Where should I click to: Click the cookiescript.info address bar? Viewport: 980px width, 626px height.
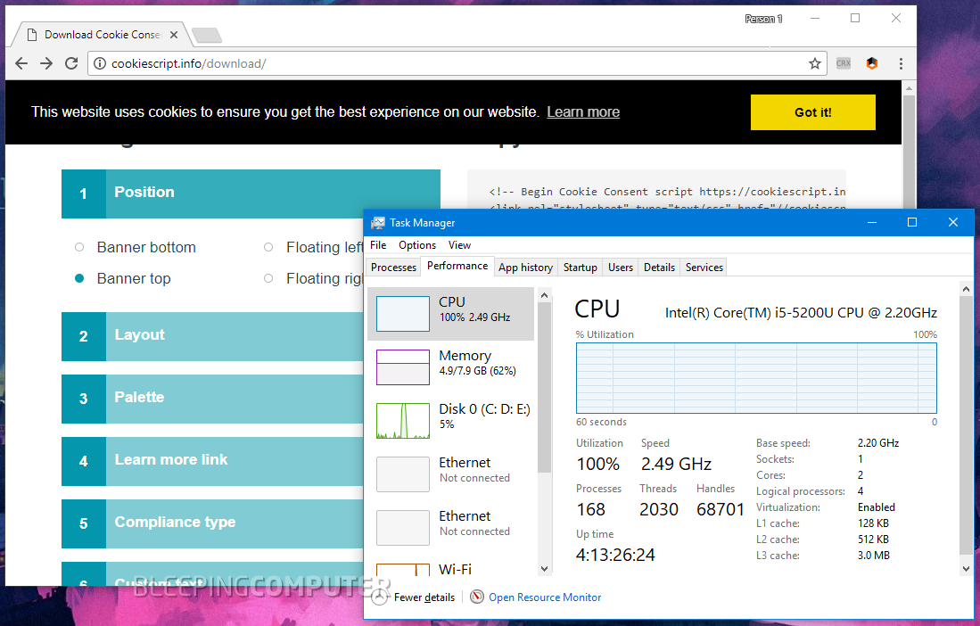[x=457, y=63]
